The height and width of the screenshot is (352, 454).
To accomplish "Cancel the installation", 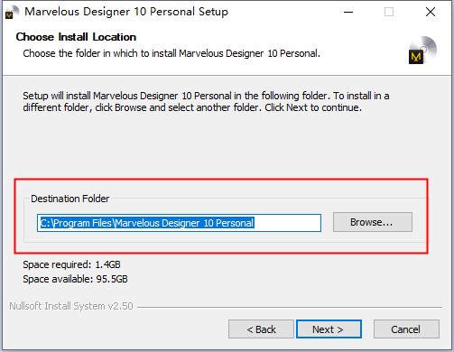I will click(x=406, y=329).
